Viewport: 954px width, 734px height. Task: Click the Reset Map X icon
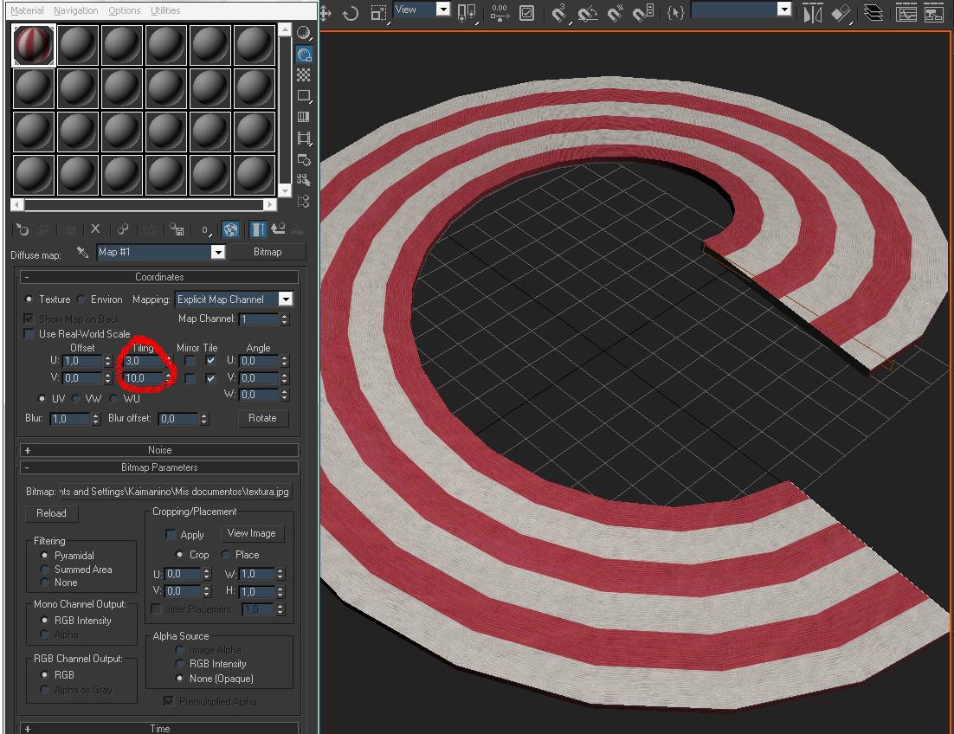pyautogui.click(x=95, y=229)
